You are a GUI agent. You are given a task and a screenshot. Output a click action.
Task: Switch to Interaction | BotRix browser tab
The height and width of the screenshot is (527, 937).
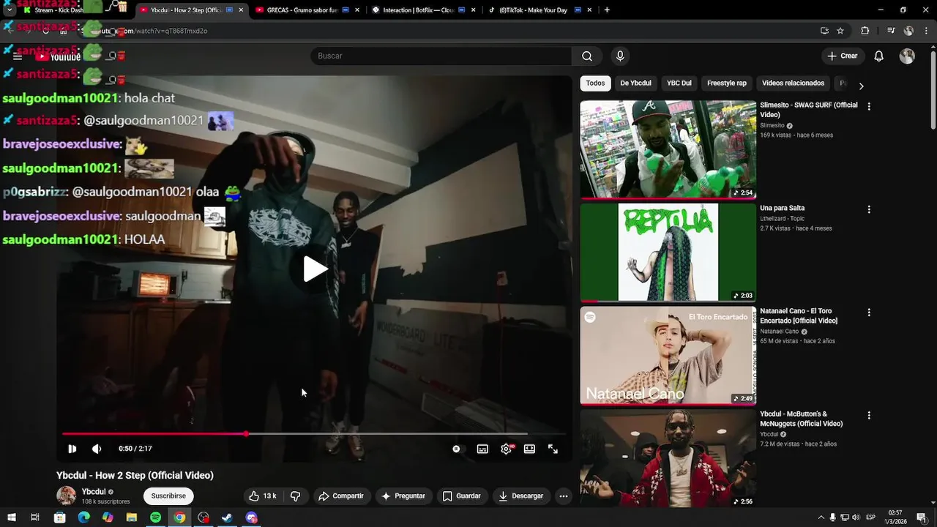[x=423, y=10]
